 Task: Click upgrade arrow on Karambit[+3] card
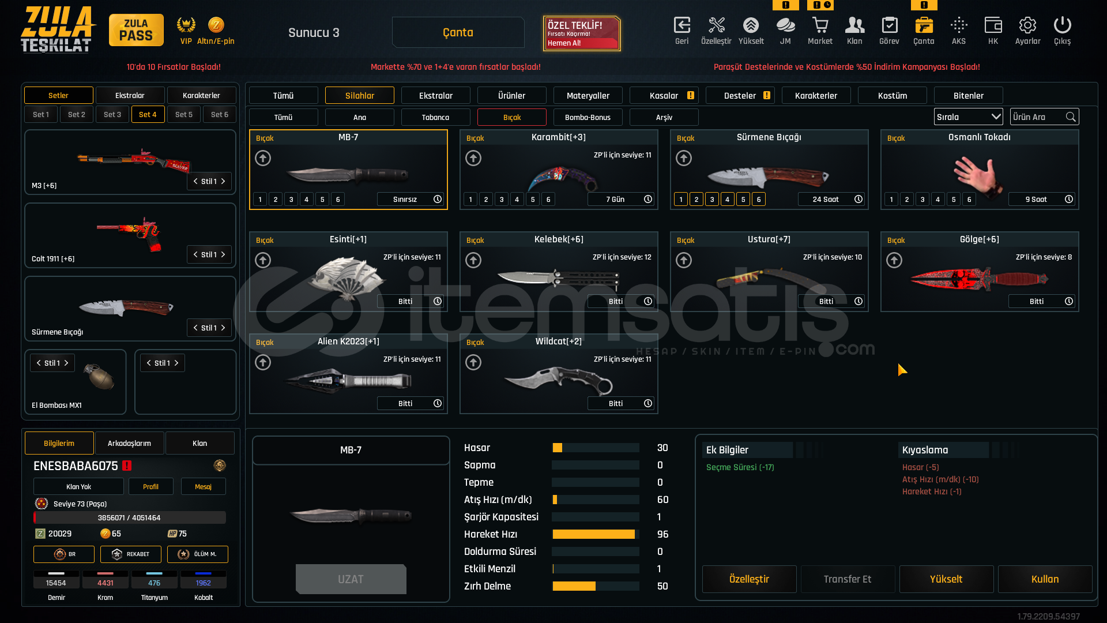pos(473,158)
